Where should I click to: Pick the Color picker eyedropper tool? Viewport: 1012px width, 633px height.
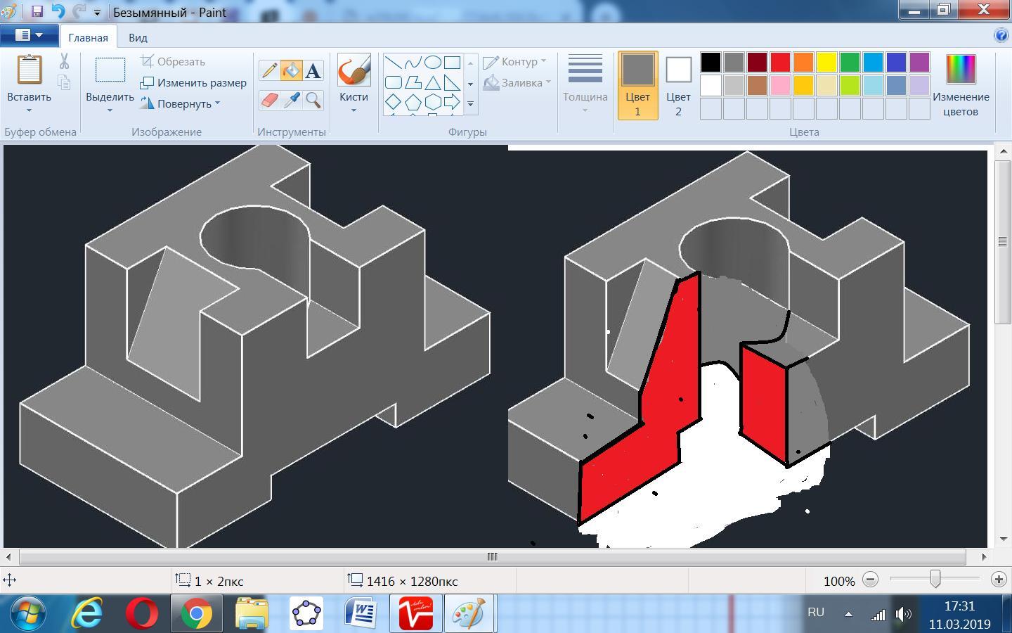coord(291,100)
